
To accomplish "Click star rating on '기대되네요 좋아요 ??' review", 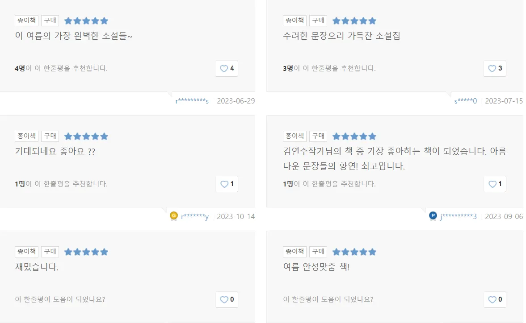I will 86,137.
